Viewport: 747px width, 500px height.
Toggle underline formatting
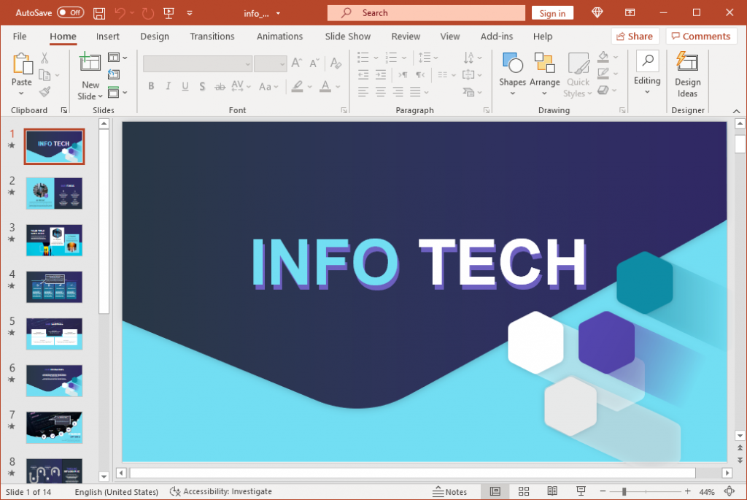point(185,86)
